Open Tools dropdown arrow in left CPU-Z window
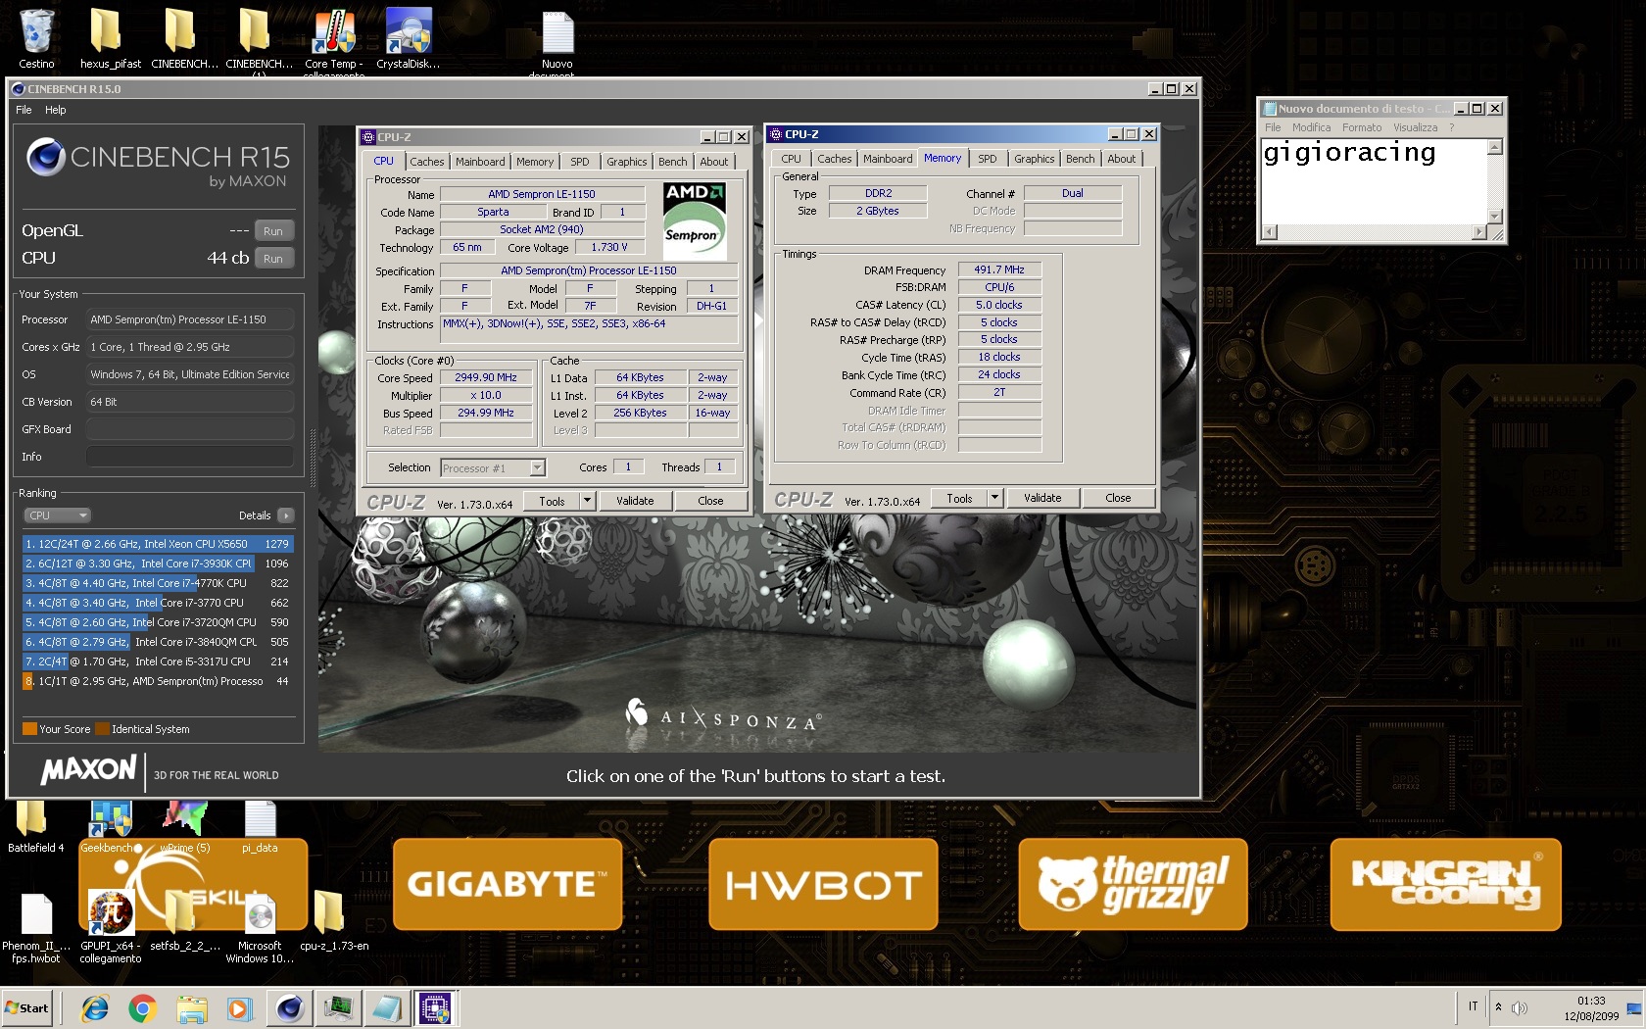1646x1029 pixels. click(x=588, y=501)
